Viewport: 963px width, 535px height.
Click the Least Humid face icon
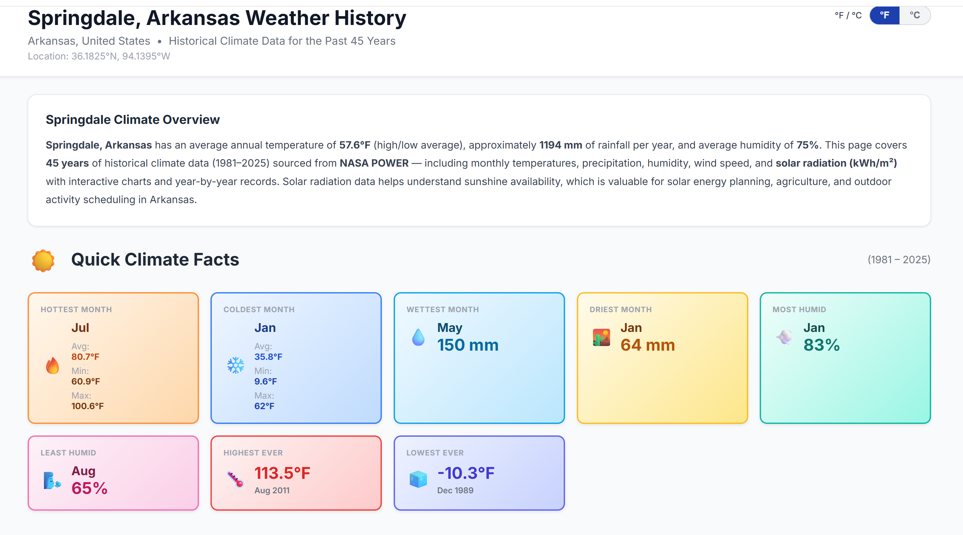(52, 480)
